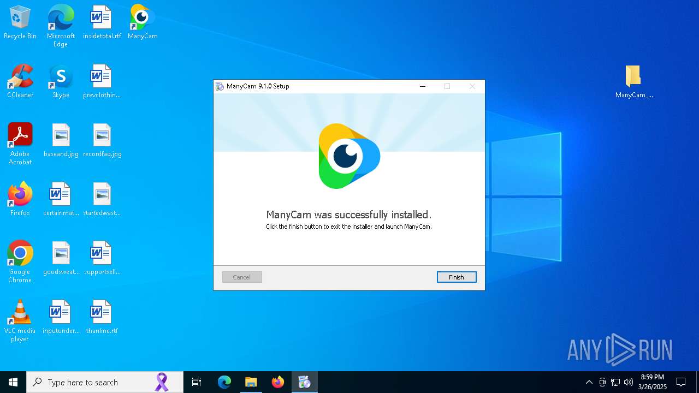Select the Microsoft Edge desktop shortcut
Screen dimensions: 699x393
pos(61,26)
